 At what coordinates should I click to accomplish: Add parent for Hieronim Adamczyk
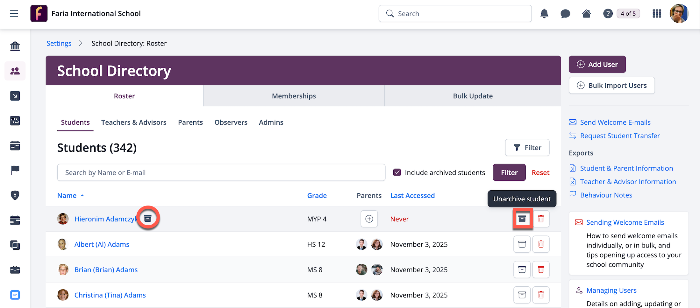369,219
